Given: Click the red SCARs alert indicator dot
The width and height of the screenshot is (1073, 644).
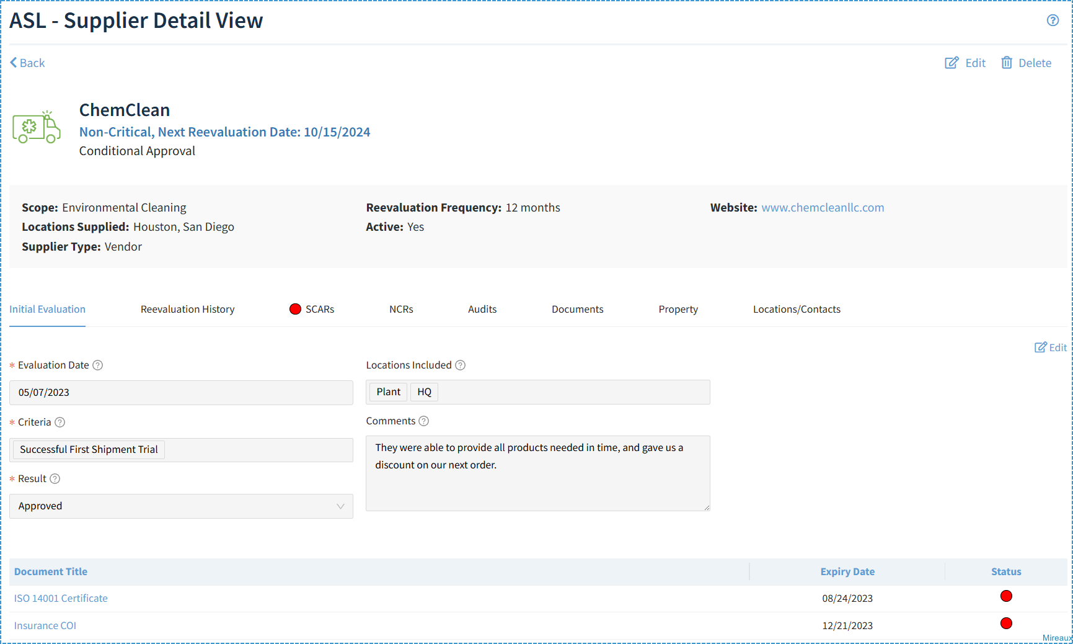Looking at the screenshot, I should tap(294, 308).
